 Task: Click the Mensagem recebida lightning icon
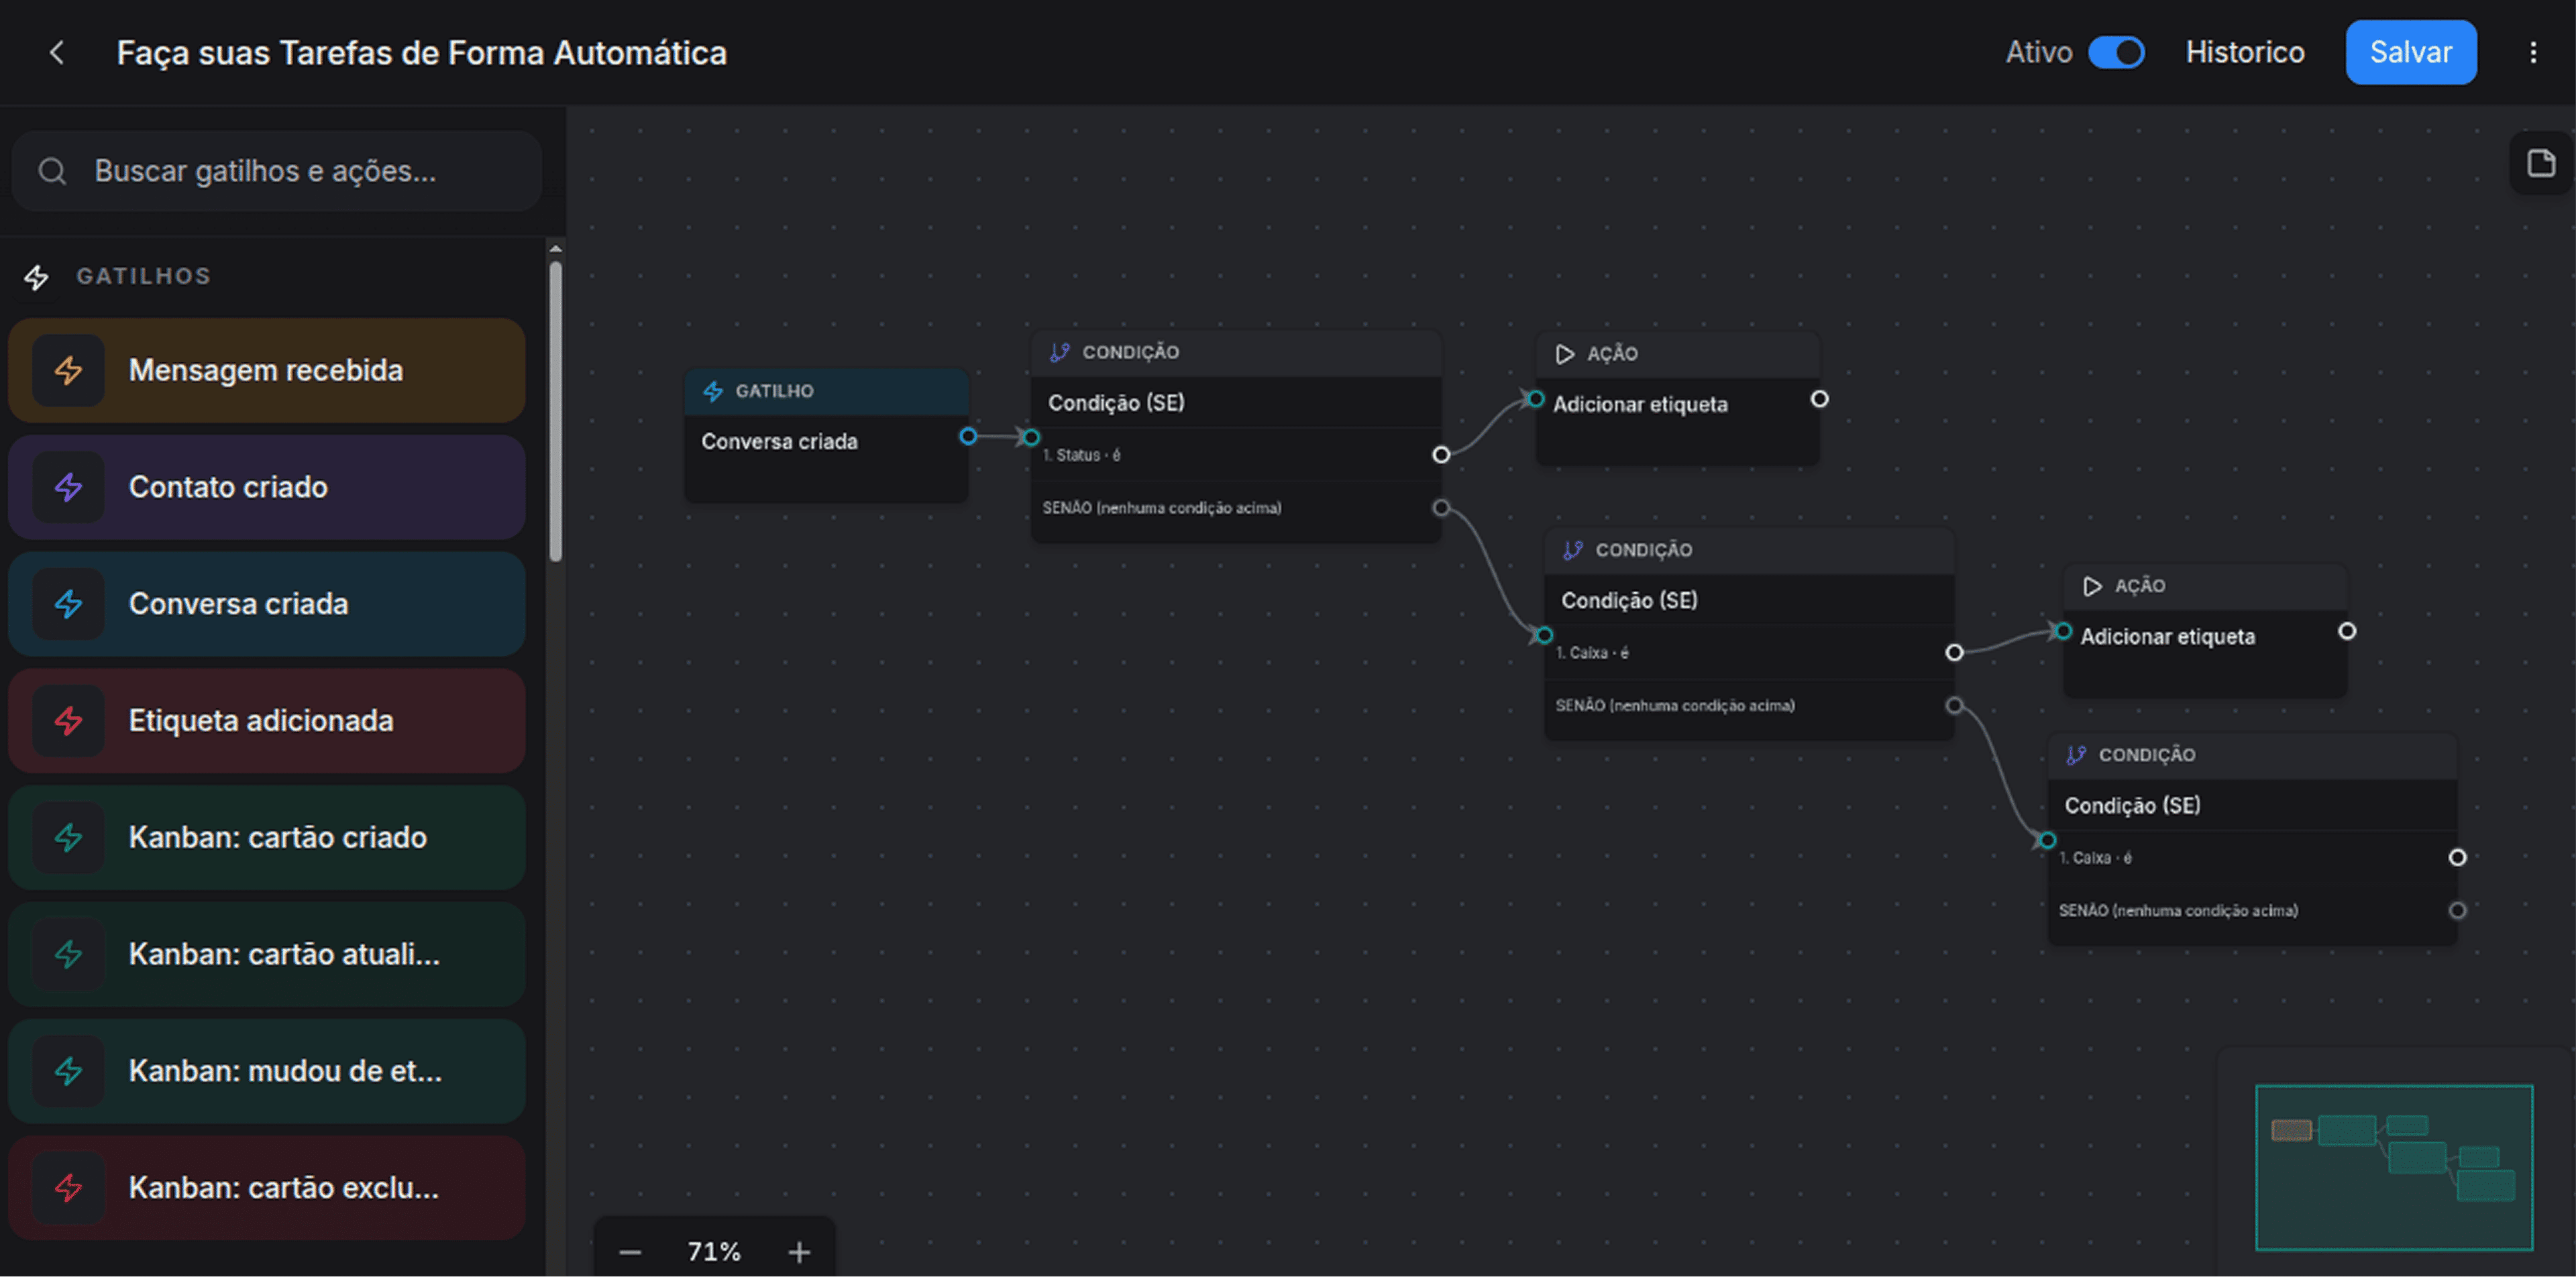pos(68,370)
